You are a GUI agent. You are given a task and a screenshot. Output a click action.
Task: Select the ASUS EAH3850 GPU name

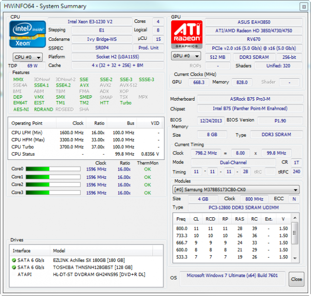tap(254, 22)
